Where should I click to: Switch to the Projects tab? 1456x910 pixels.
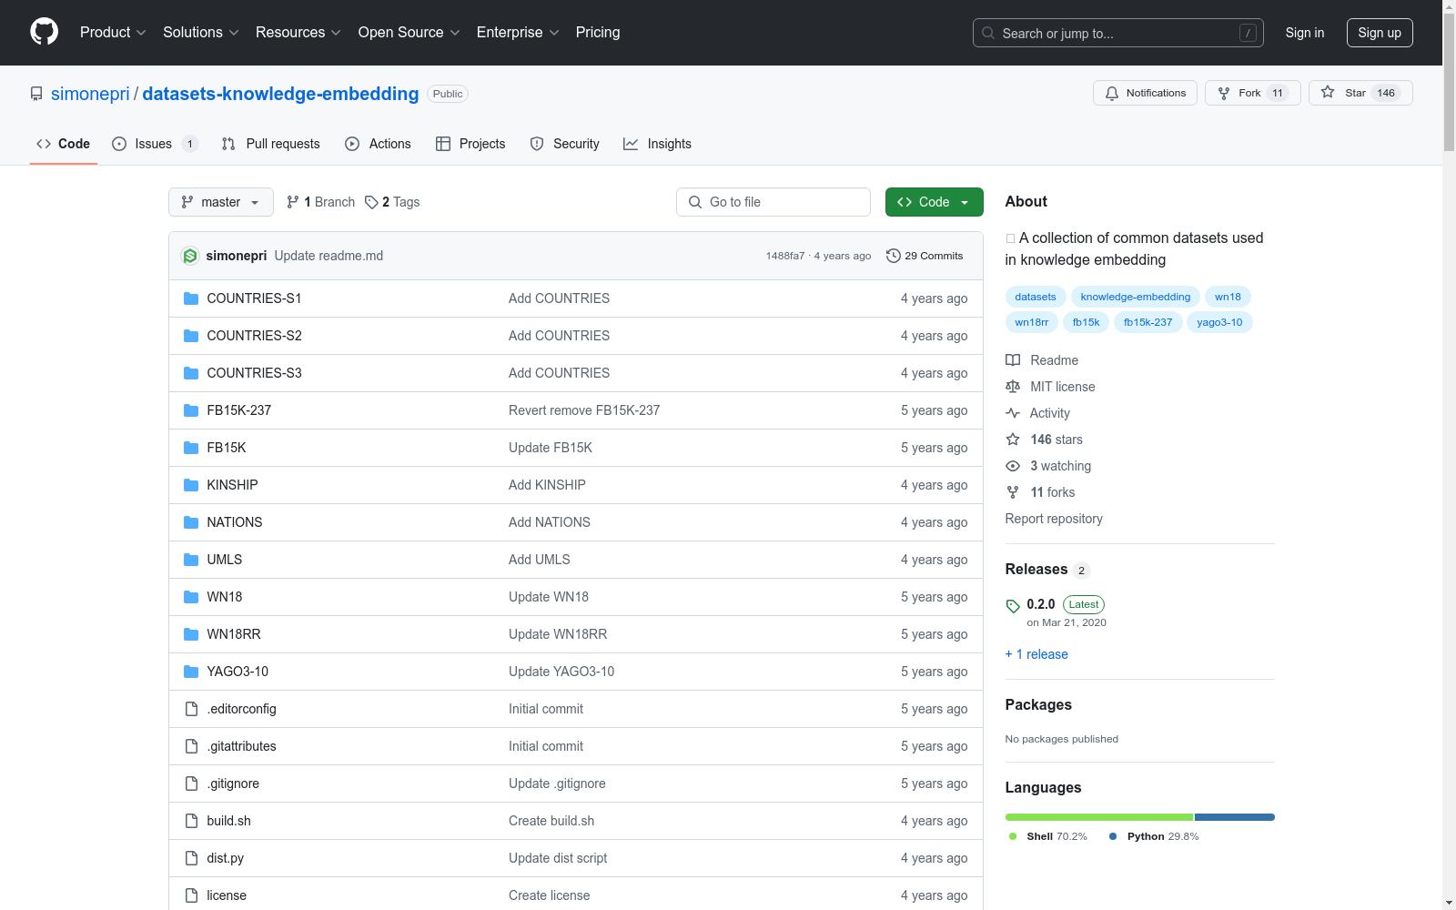[470, 144]
